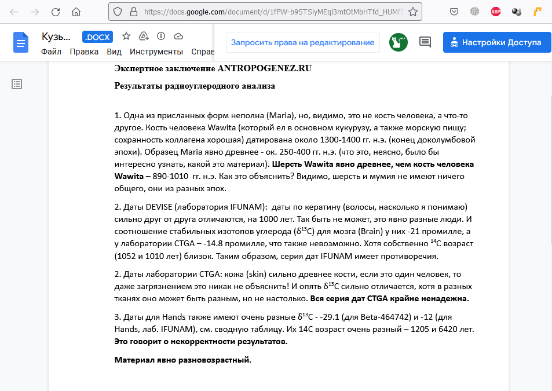Open the globe extension icon
Viewport: 552px width, 391px height.
[x=474, y=12]
